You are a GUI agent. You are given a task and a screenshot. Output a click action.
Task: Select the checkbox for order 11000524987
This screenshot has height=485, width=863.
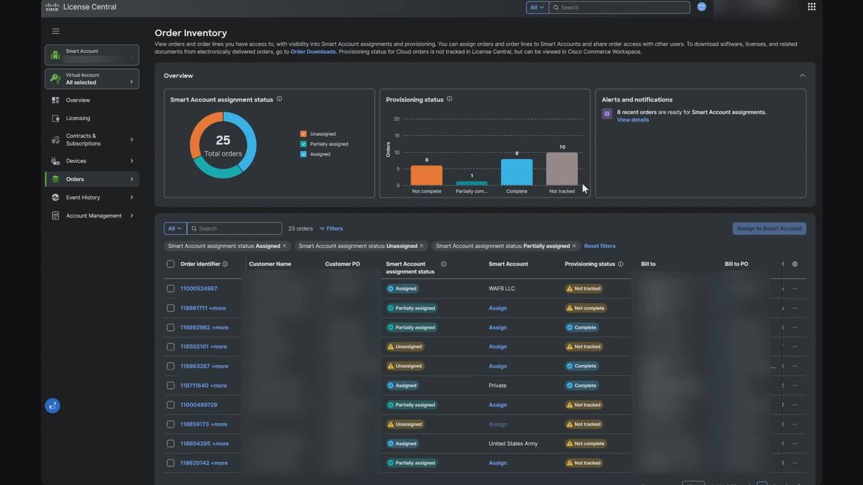click(171, 288)
